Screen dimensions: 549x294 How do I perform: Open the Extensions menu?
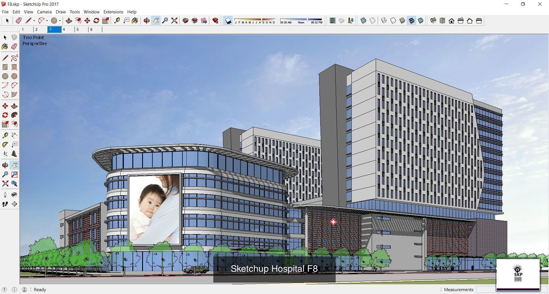[113, 12]
